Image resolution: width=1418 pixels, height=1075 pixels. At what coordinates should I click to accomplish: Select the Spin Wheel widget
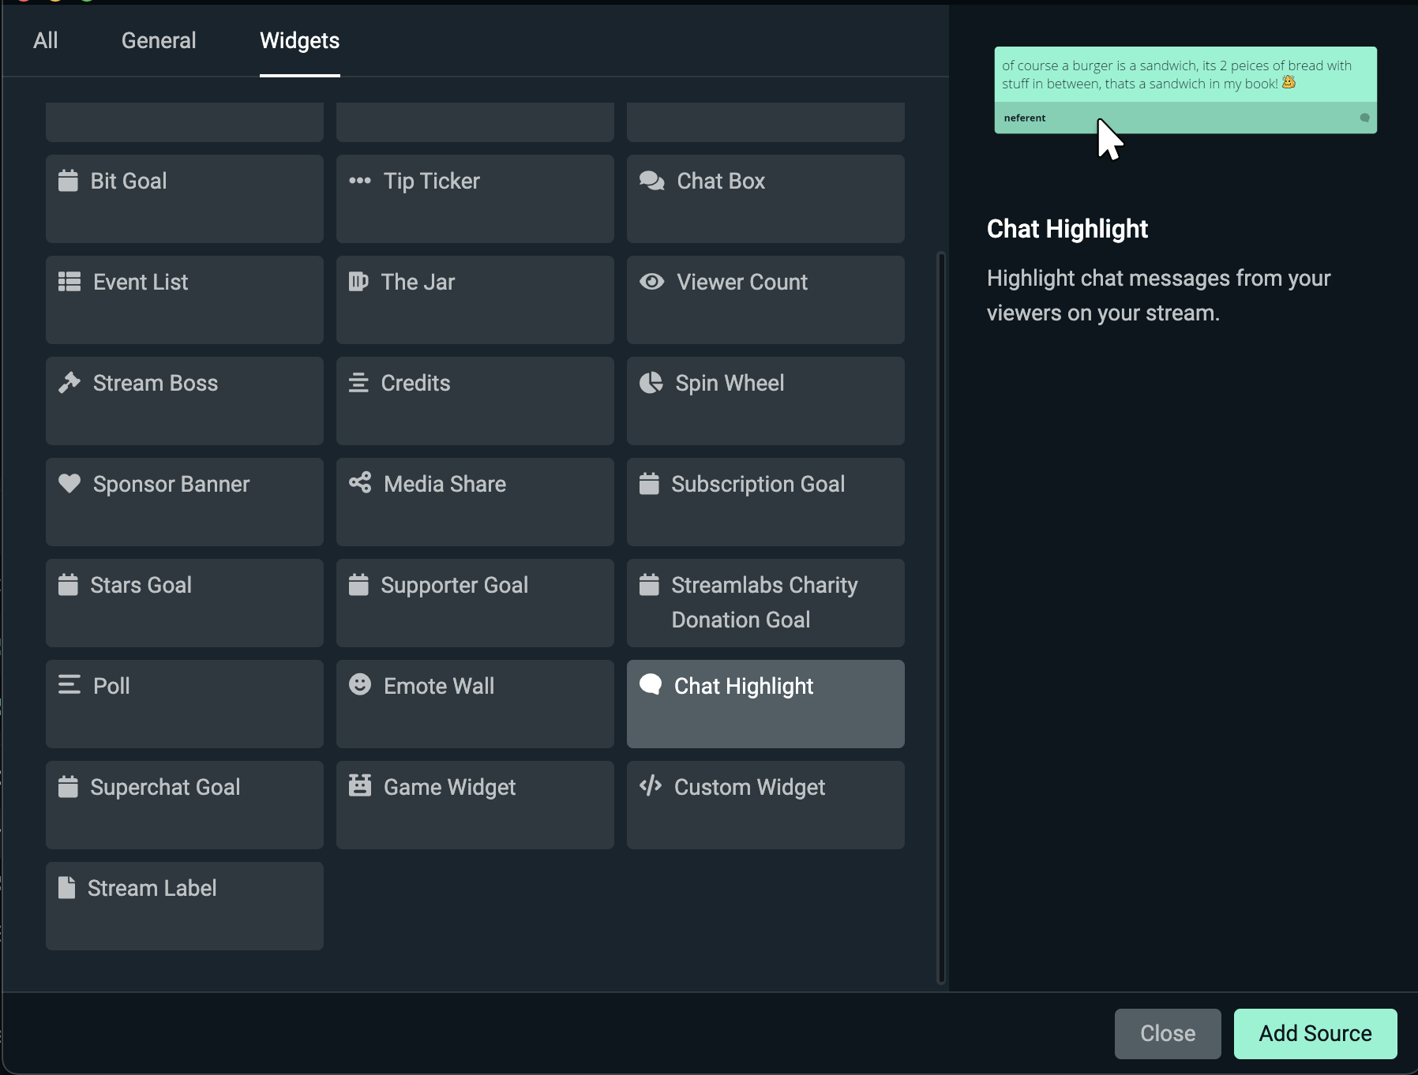(x=764, y=400)
